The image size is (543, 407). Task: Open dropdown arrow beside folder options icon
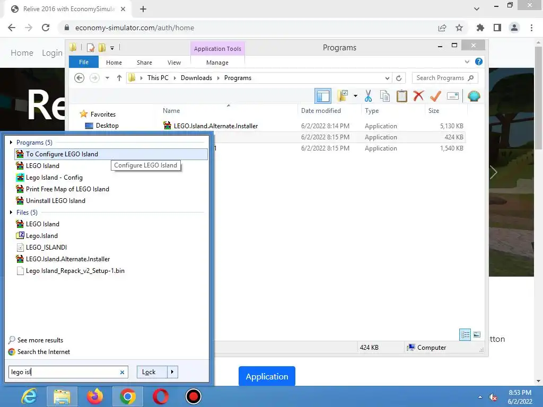click(355, 96)
